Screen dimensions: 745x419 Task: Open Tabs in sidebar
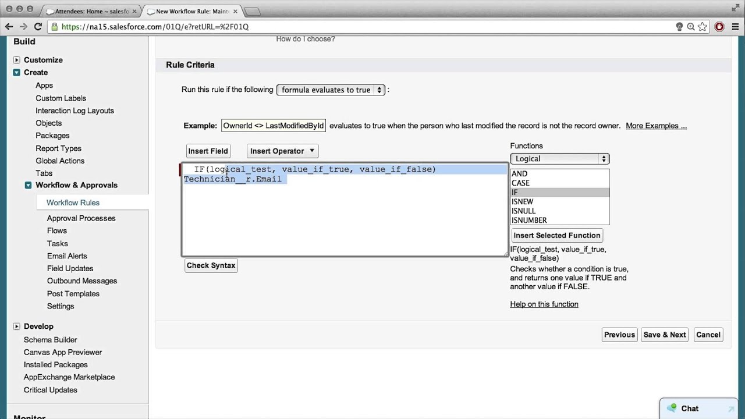pyautogui.click(x=44, y=173)
